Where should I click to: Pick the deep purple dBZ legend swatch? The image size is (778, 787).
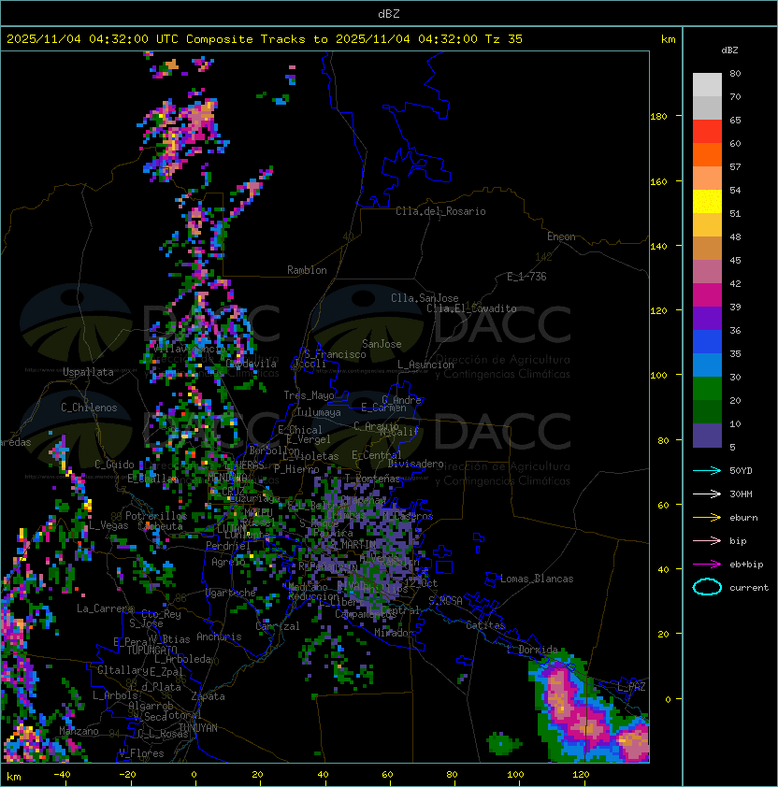(x=707, y=318)
